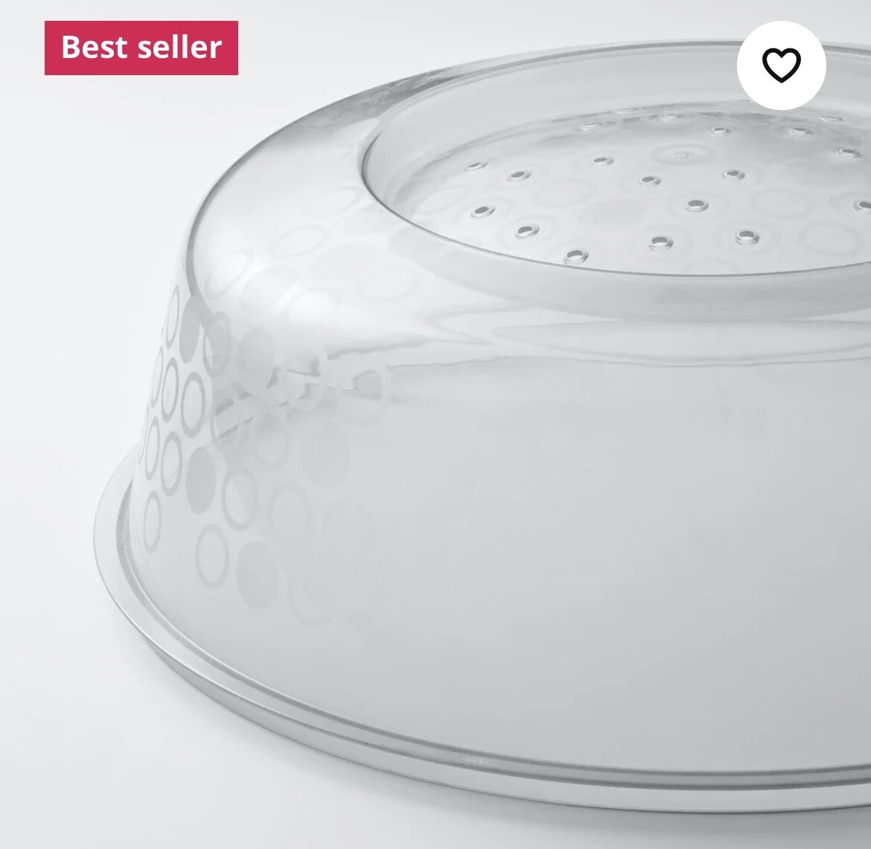
Task: Click the empty background beneath the Best seller badge
Action: point(83,222)
